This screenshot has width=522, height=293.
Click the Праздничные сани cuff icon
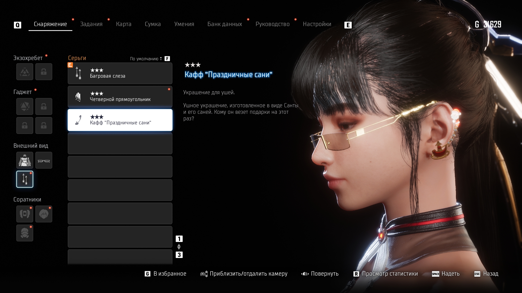pyautogui.click(x=78, y=120)
